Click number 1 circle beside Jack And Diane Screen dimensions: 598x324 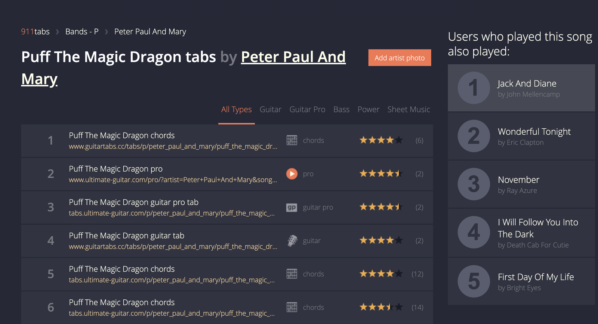point(474,88)
